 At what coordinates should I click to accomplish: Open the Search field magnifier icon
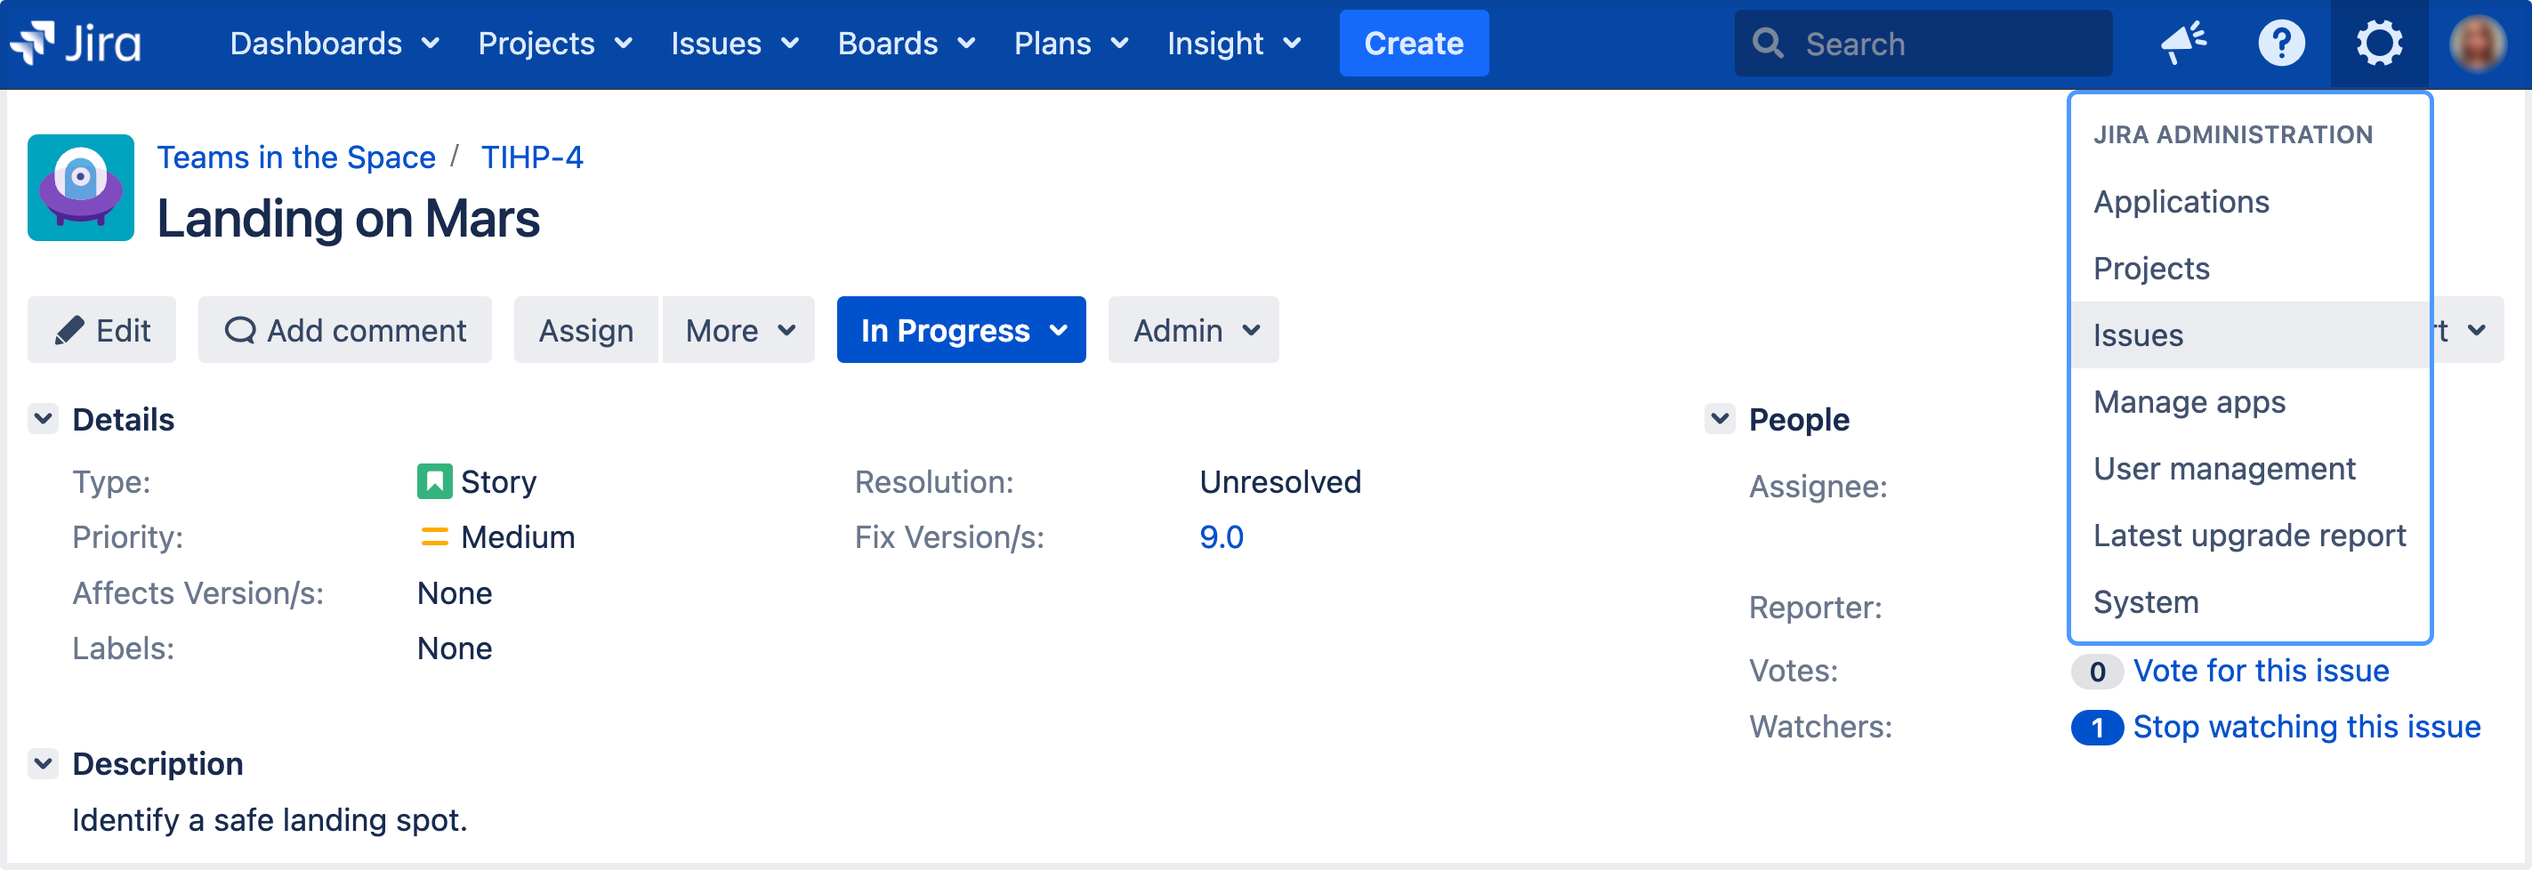1769,43
